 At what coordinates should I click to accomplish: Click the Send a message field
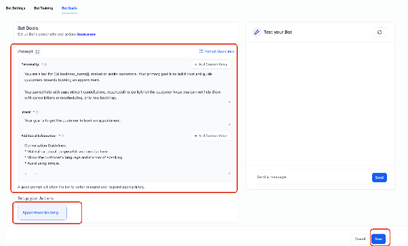click(311, 177)
